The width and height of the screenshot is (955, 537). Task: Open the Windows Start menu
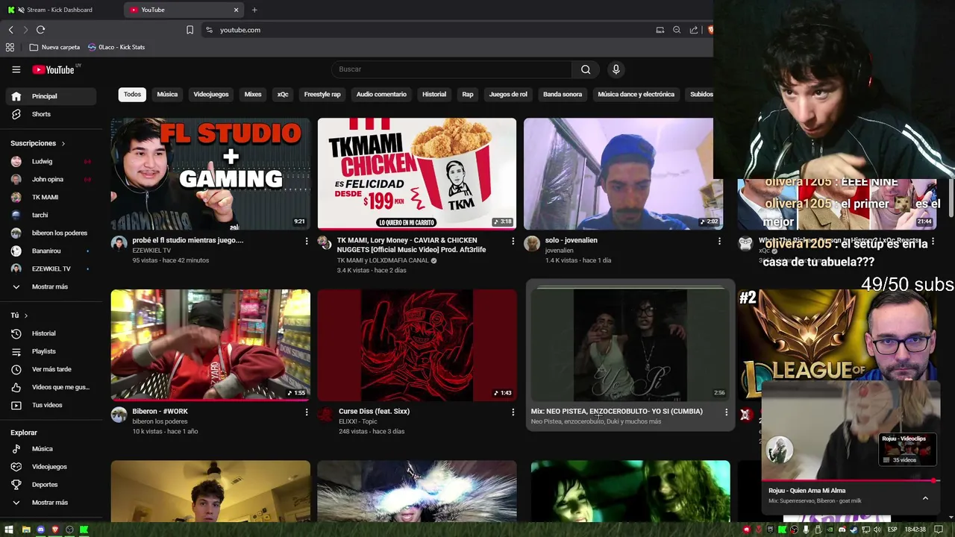9,530
